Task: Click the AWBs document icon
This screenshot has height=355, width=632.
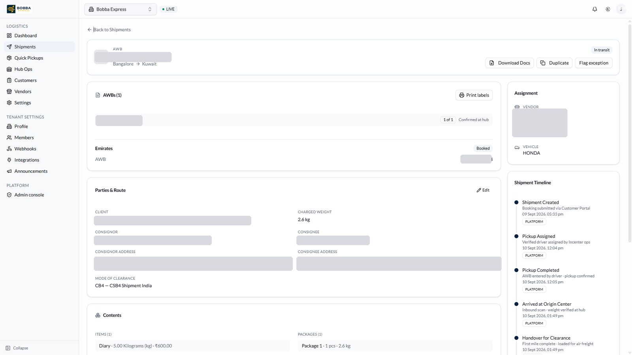Action: tap(98, 95)
